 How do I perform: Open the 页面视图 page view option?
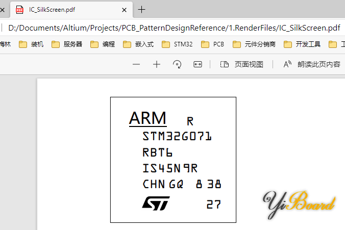tap(241, 64)
